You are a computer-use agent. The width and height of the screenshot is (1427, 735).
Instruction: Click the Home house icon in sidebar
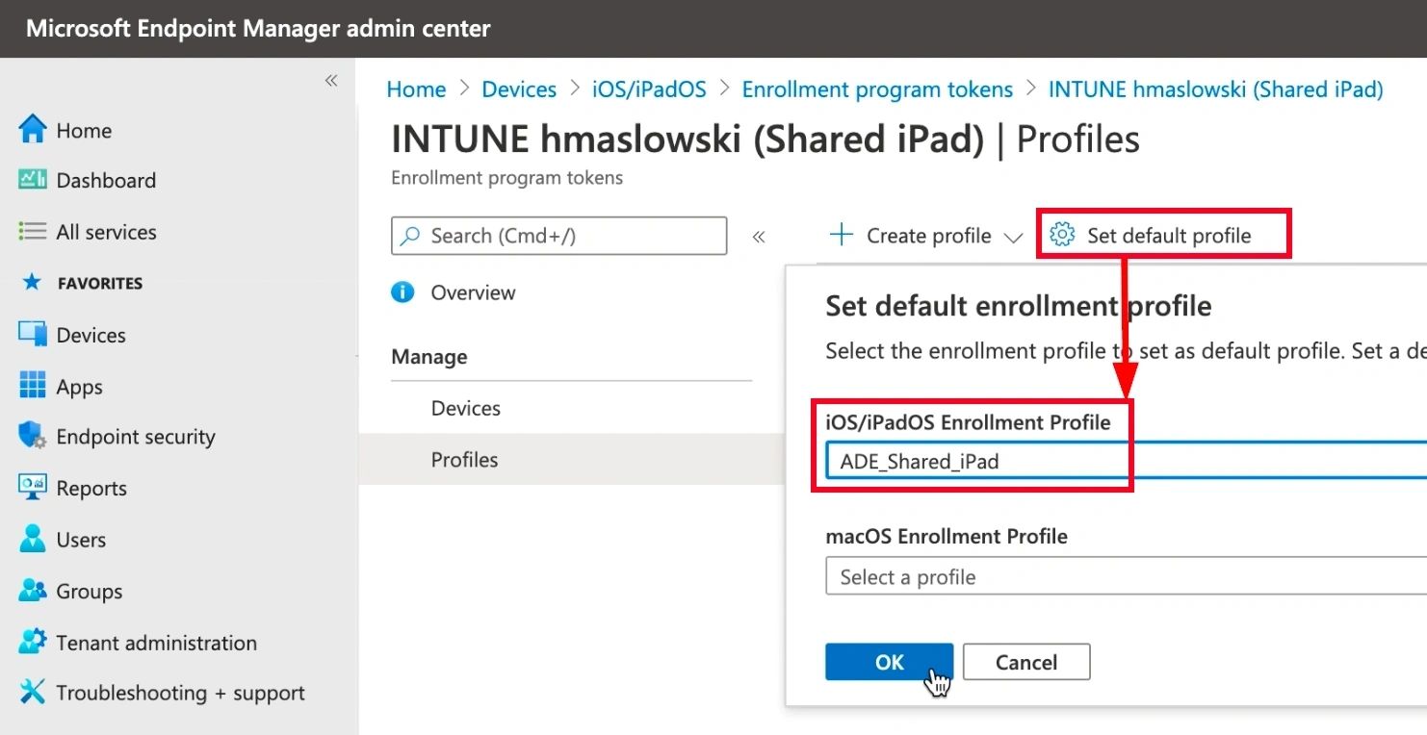tap(33, 129)
